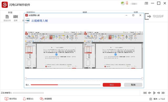Jump to last frame playback button
168x102 pixels.
click(163, 93)
